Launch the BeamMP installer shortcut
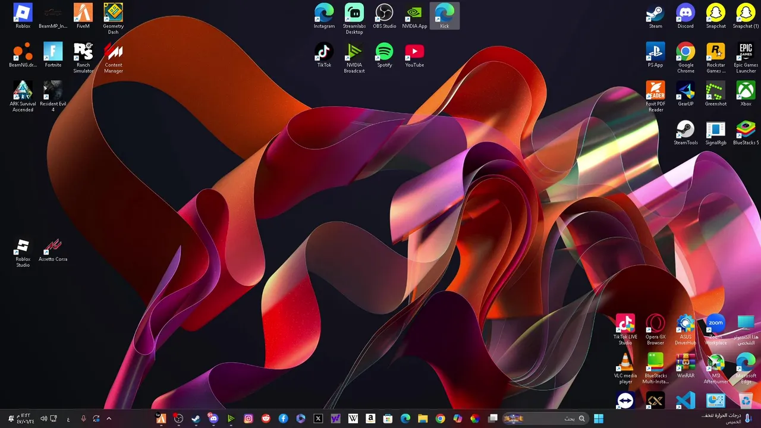Viewport: 761px width, 428px height. point(53,16)
